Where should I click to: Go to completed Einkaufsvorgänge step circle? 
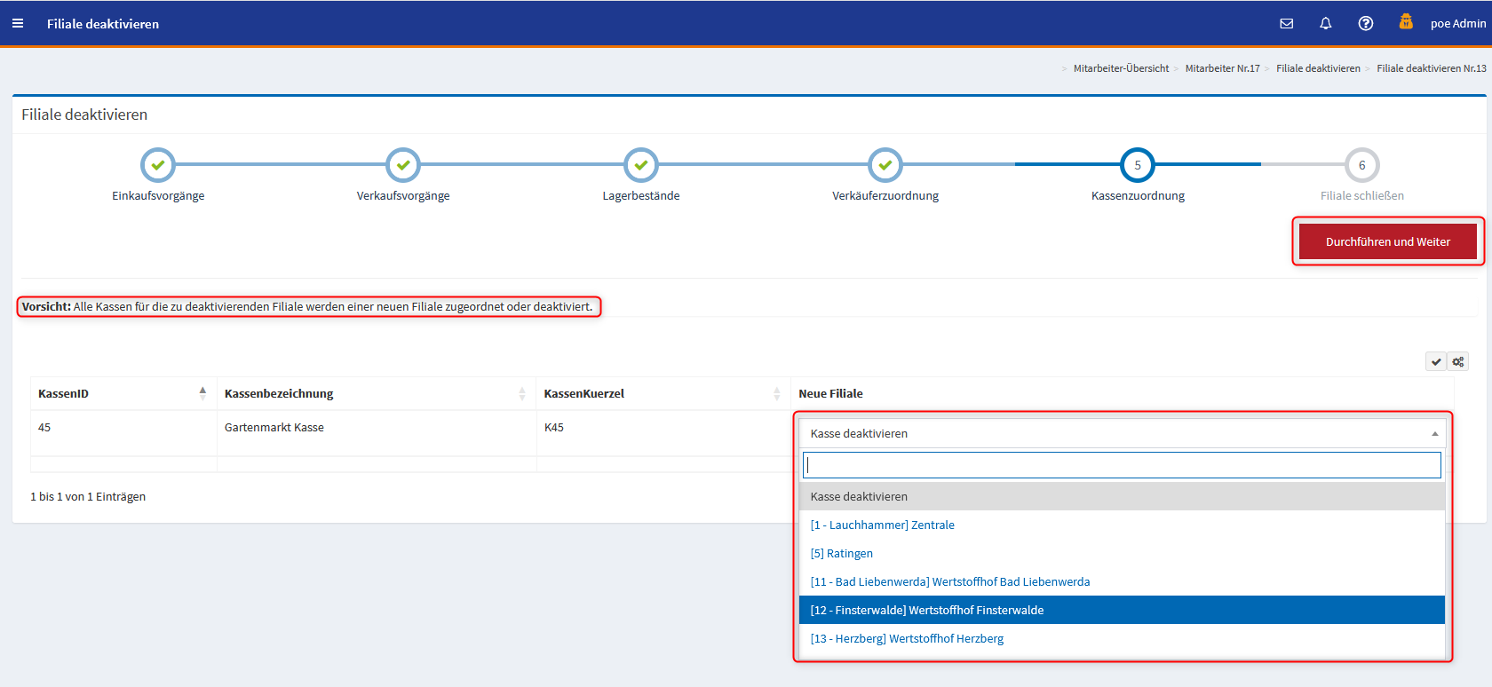pyautogui.click(x=158, y=165)
